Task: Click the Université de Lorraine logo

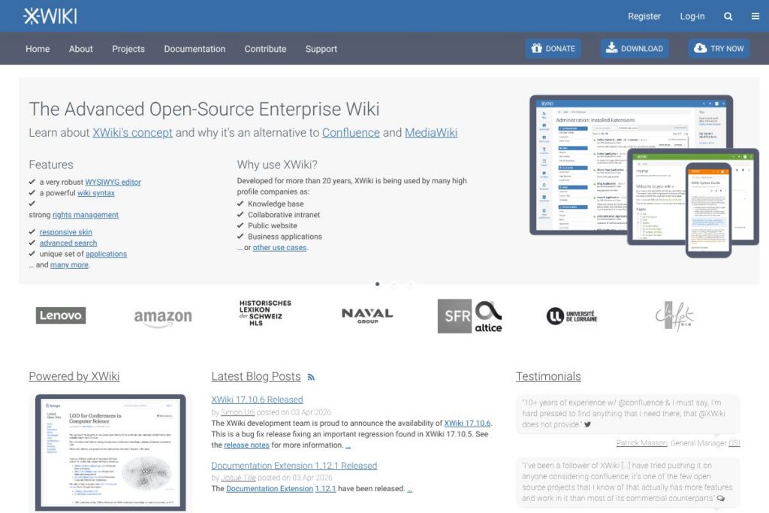Action: (572, 316)
